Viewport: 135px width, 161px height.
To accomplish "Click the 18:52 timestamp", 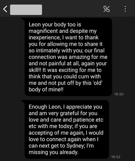I will coord(116,157).
